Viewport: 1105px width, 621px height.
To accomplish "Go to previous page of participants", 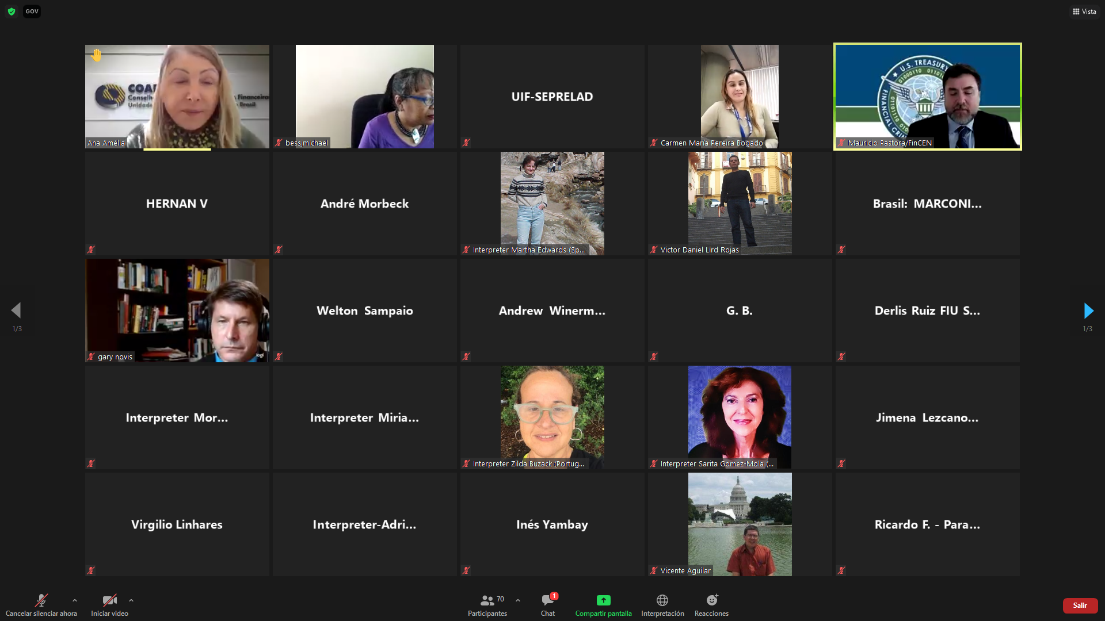I will tap(16, 310).
